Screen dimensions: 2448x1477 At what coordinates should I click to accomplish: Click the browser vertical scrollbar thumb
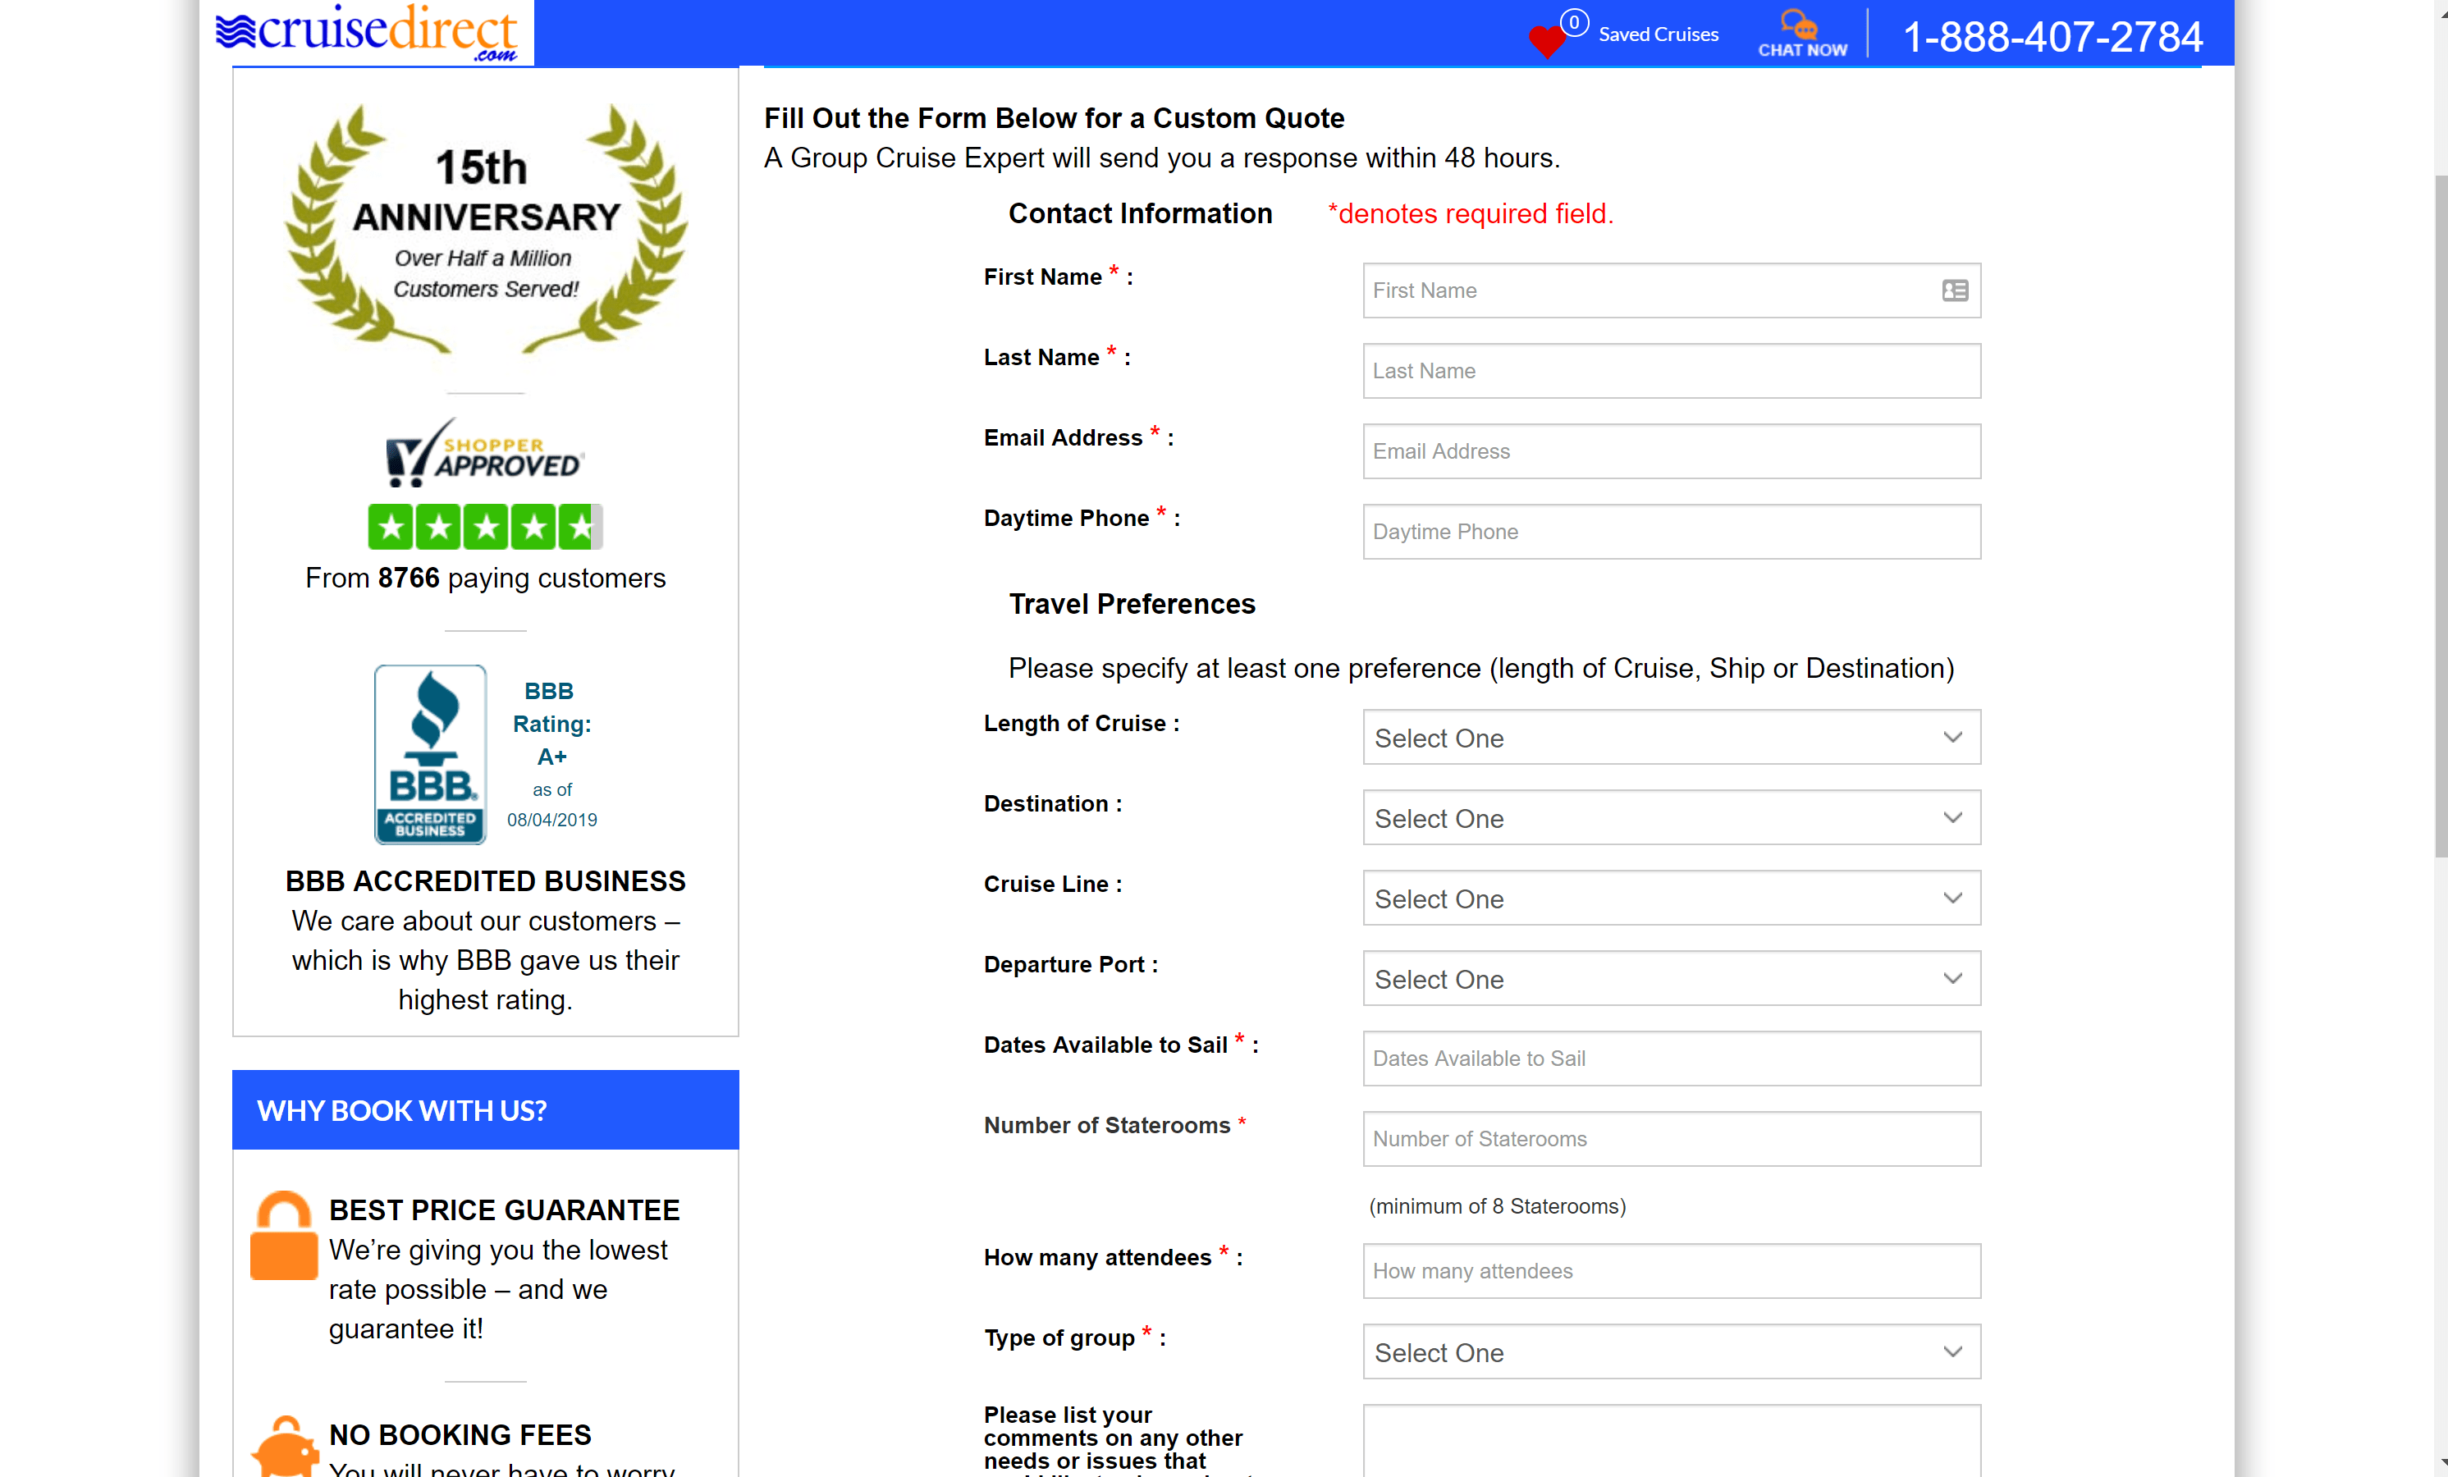(2440, 516)
